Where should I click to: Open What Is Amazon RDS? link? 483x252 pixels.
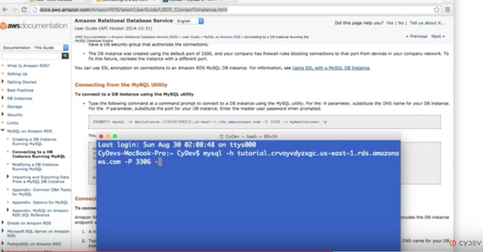pyautogui.click(x=28, y=66)
